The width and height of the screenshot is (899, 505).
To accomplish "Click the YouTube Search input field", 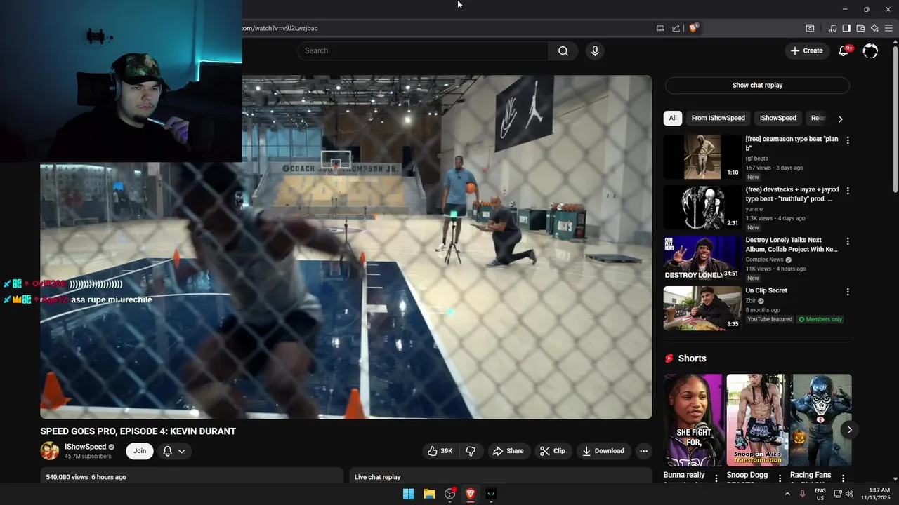I will 424,50.
